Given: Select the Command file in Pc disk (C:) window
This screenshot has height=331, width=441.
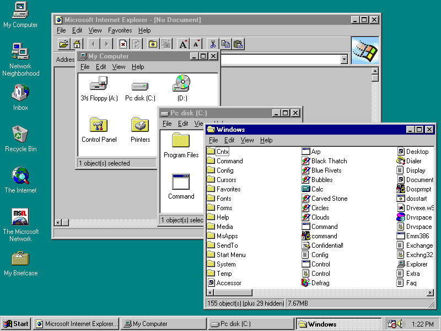Looking at the screenshot, I should [x=181, y=181].
